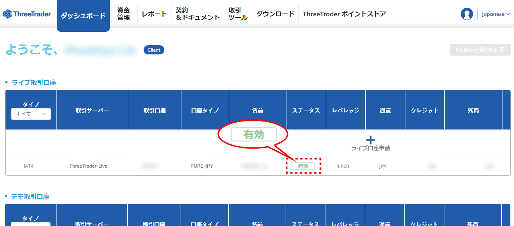Image resolution: width=514 pixels, height=226 pixels.
Task: Click the 残高 column header in live table
Action: [473, 110]
